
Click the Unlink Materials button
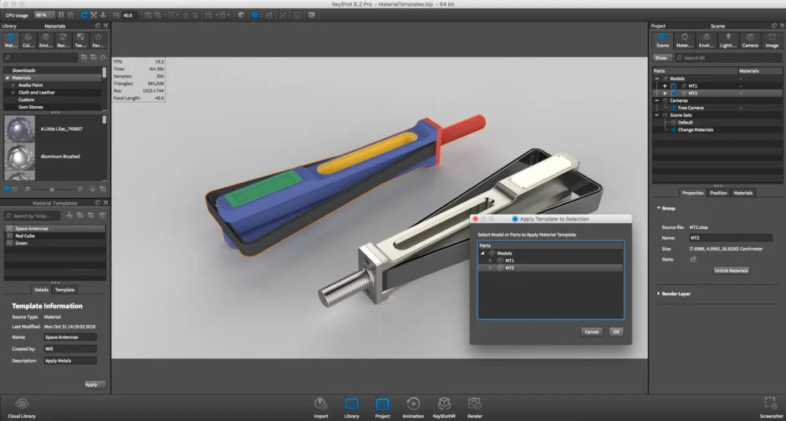coord(732,271)
